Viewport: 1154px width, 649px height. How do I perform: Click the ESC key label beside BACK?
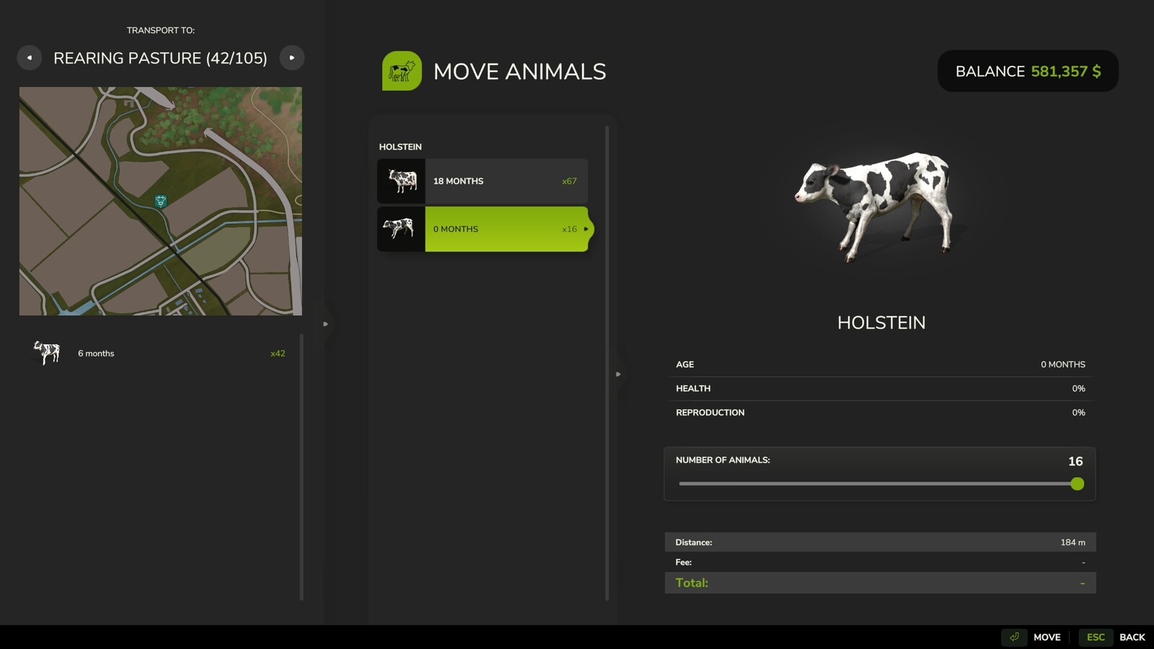[x=1095, y=637]
